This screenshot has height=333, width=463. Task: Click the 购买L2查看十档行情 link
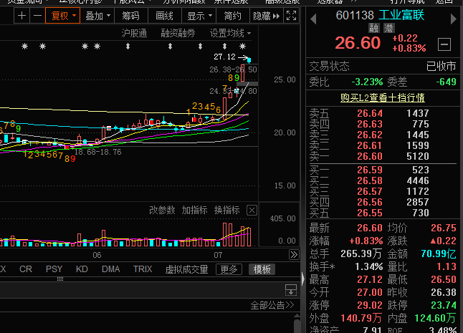[x=382, y=97]
